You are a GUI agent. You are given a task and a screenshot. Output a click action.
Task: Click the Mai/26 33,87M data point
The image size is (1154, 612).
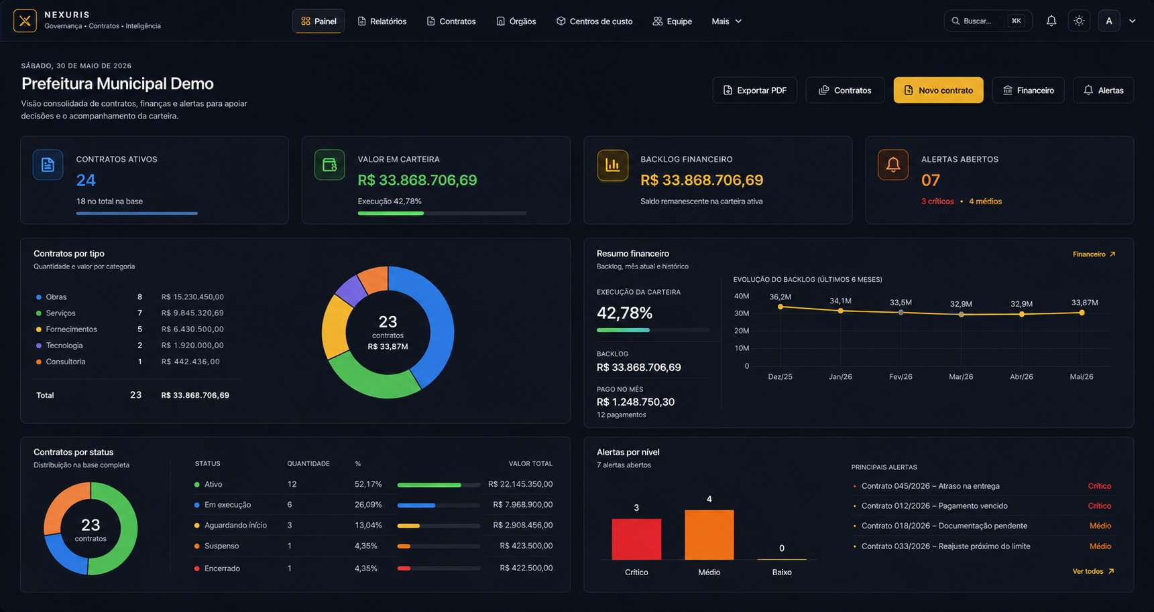1082,312
